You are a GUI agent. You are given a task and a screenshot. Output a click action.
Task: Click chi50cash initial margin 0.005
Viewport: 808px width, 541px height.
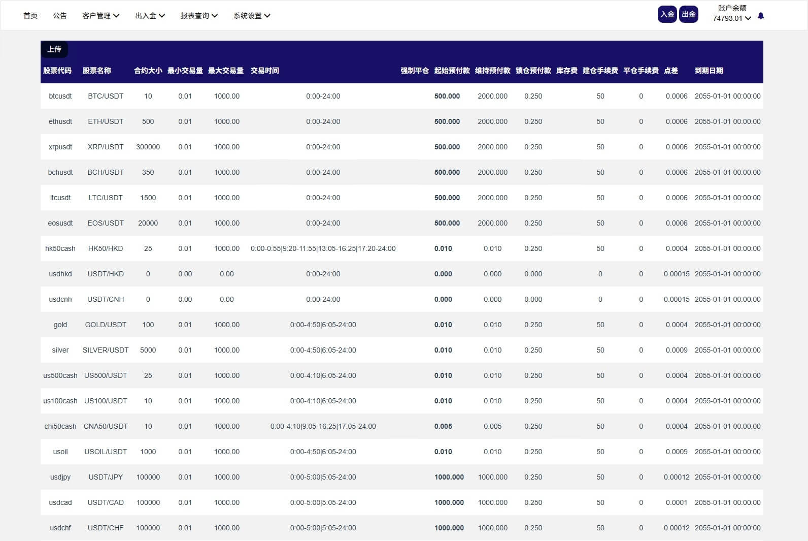click(x=443, y=426)
